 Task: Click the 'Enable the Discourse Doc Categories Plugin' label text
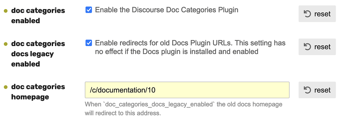(167, 10)
